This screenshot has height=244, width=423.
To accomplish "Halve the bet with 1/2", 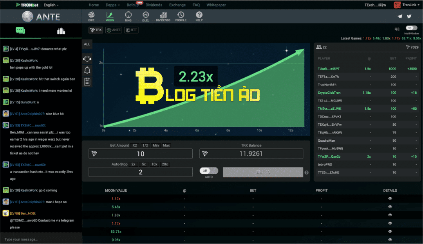I will [145, 145].
